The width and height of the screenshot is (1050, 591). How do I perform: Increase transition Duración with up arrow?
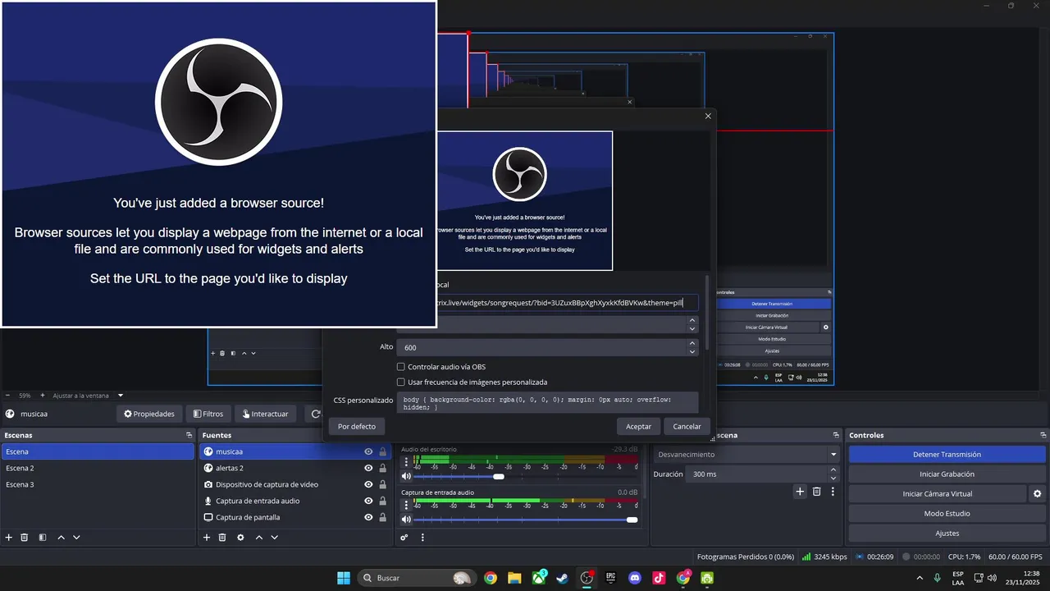pyautogui.click(x=833, y=470)
